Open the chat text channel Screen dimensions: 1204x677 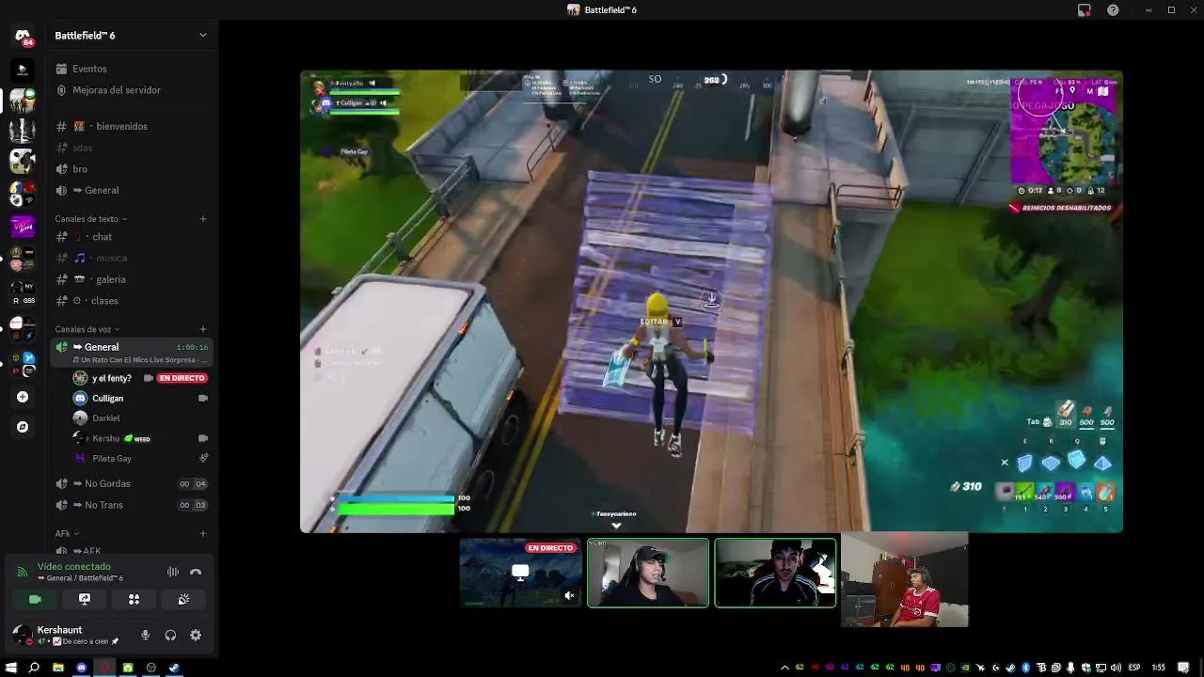[x=132, y=237]
